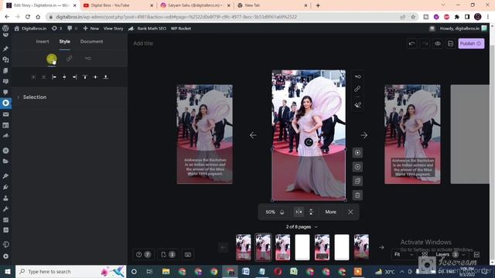Distribute elements horizontally

(33, 77)
